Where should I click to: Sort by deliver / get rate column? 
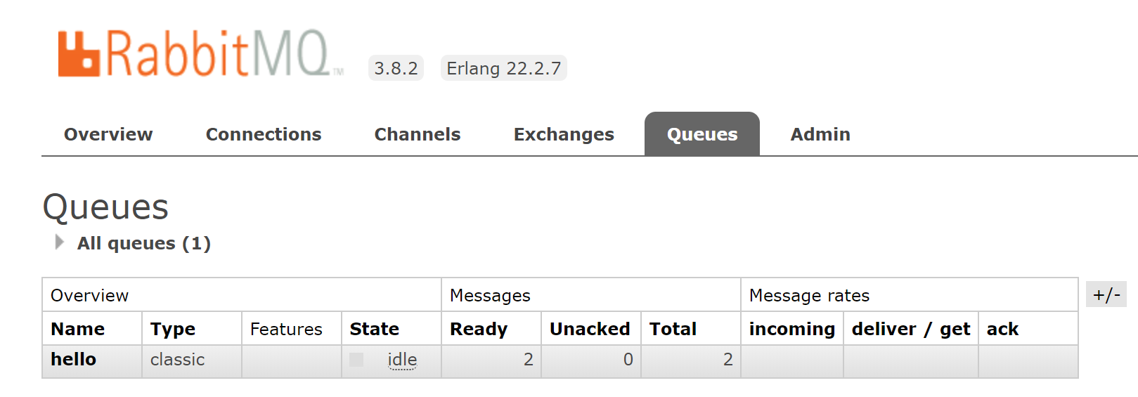pyautogui.click(x=911, y=329)
